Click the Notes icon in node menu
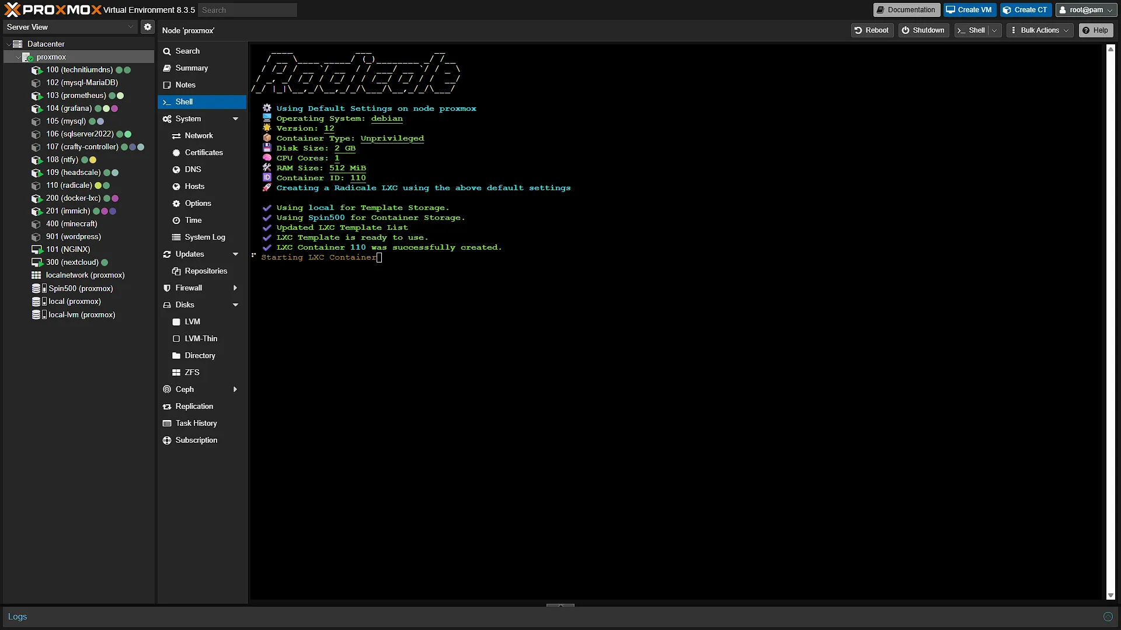This screenshot has height=630, width=1121. point(167,85)
